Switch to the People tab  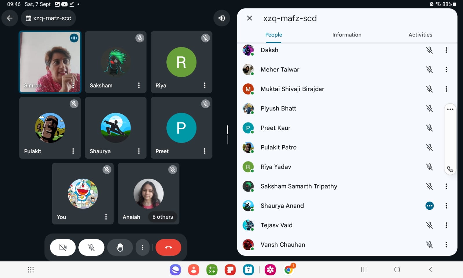(x=273, y=35)
